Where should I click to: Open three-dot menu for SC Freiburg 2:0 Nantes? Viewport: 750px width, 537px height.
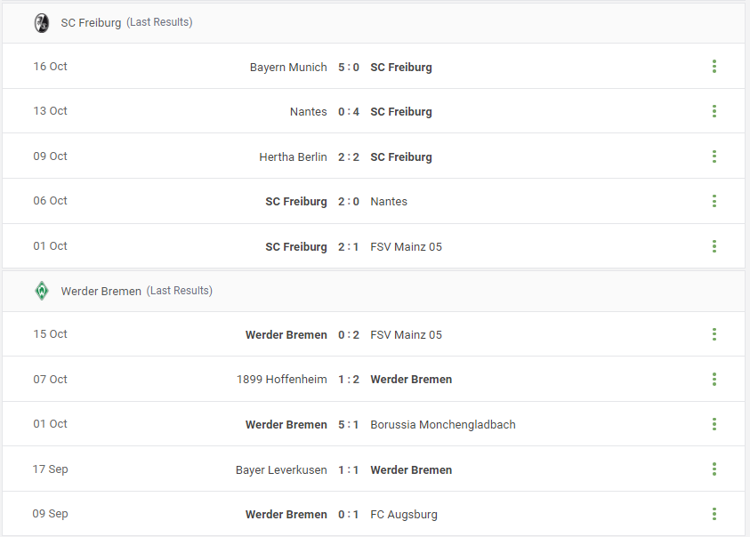coord(714,201)
